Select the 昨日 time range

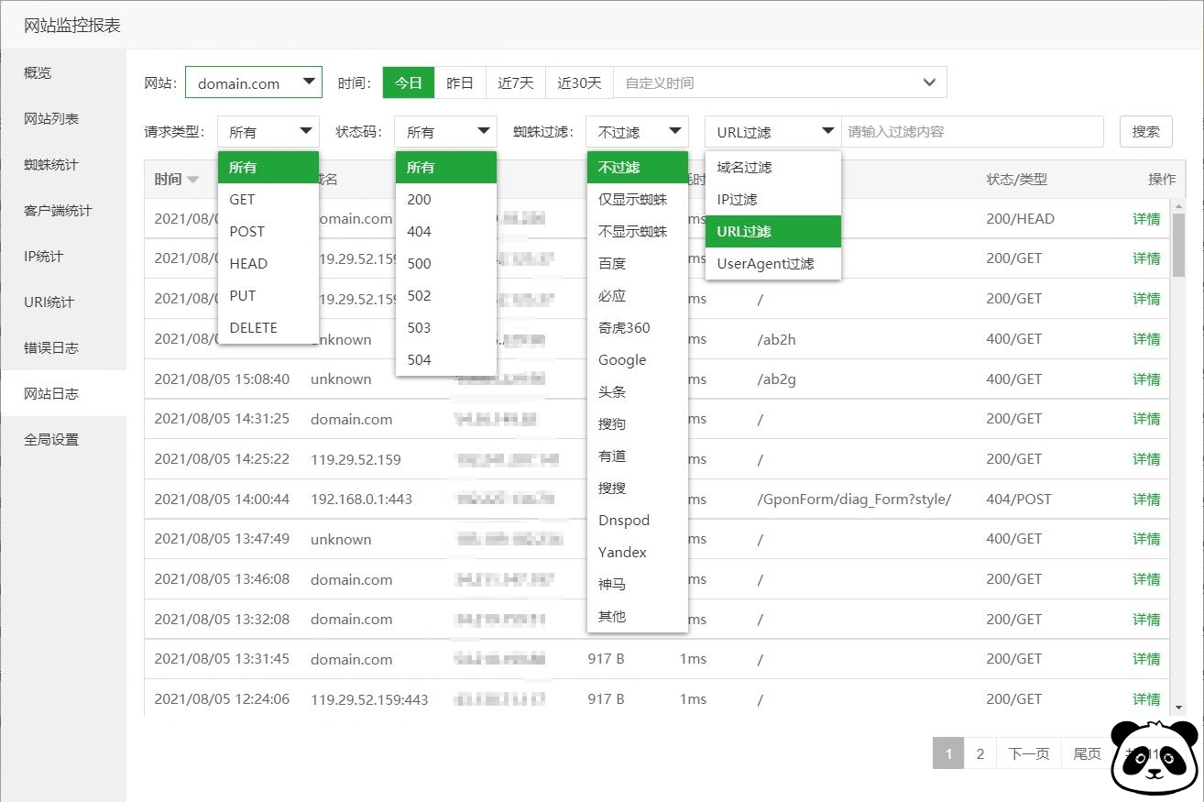(460, 82)
